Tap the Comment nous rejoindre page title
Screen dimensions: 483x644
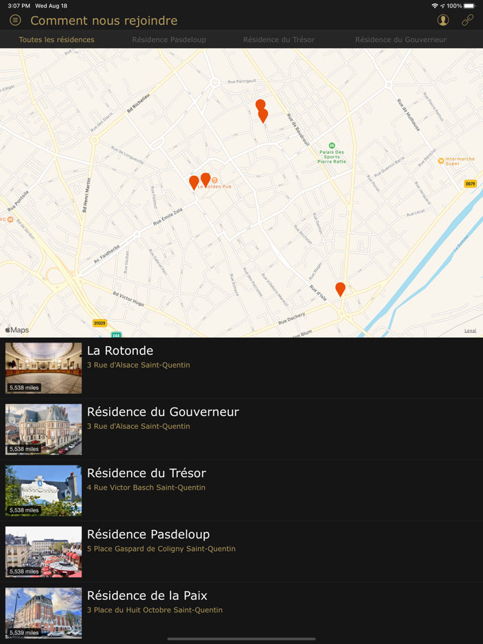click(104, 21)
